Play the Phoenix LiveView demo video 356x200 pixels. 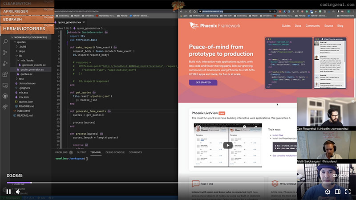pyautogui.click(x=228, y=146)
